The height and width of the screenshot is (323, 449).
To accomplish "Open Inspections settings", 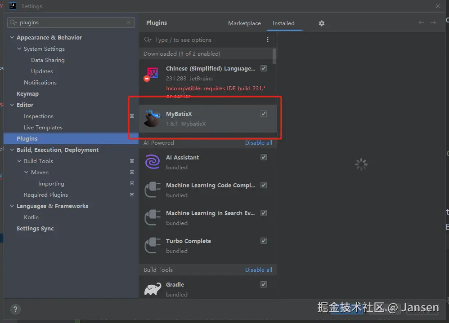I will click(x=39, y=116).
